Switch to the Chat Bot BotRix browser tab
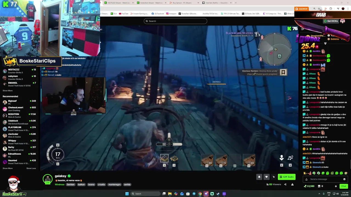 pyautogui.click(x=217, y=3)
